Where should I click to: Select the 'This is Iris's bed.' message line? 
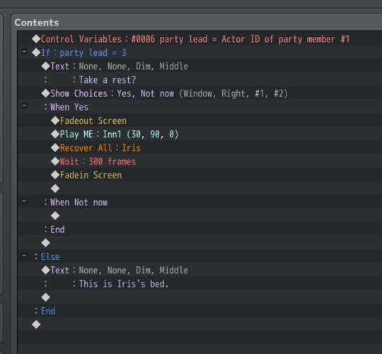click(199, 284)
